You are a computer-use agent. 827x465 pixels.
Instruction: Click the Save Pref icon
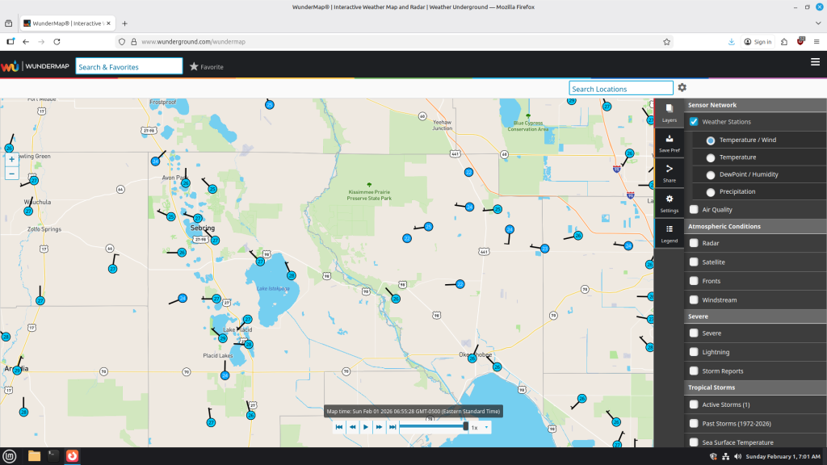[669, 143]
